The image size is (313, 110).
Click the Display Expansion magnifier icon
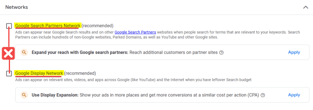24,95
